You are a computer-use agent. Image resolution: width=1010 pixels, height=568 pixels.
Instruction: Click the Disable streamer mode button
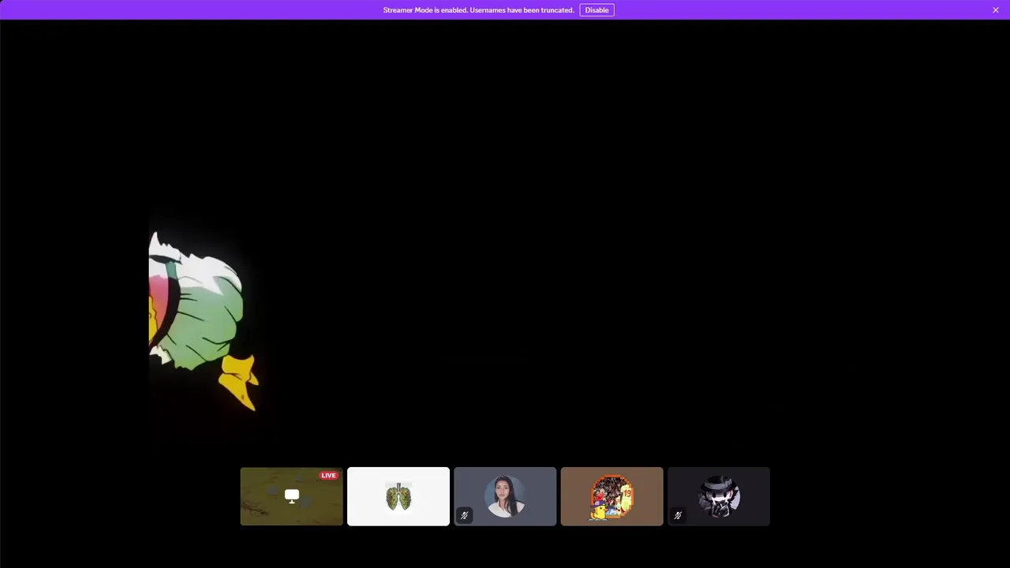(x=597, y=10)
